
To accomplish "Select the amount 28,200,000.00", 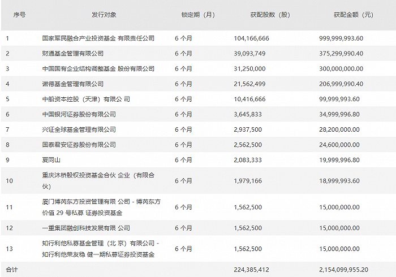I will click(x=339, y=129).
